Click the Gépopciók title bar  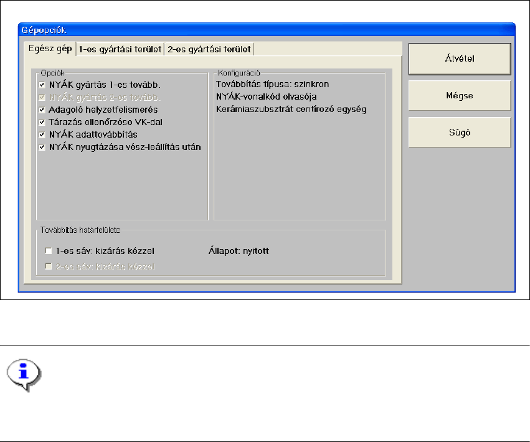(x=267, y=30)
